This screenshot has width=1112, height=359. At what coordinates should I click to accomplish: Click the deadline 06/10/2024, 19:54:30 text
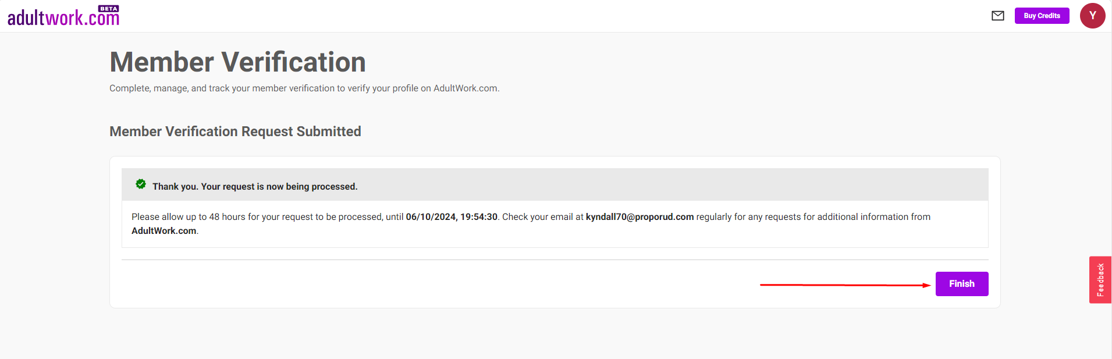click(x=452, y=217)
